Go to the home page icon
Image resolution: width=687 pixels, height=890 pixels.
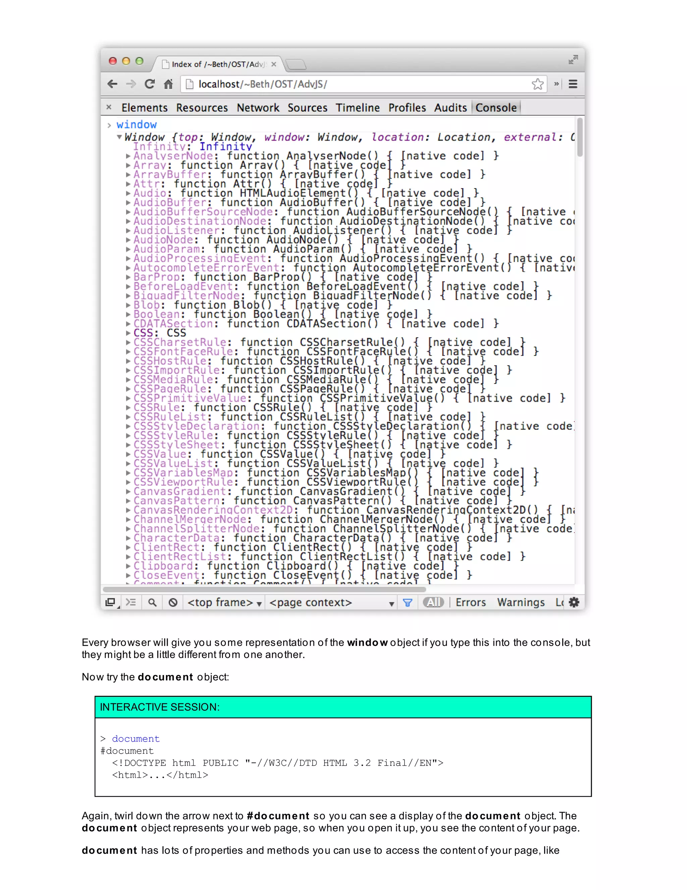168,84
